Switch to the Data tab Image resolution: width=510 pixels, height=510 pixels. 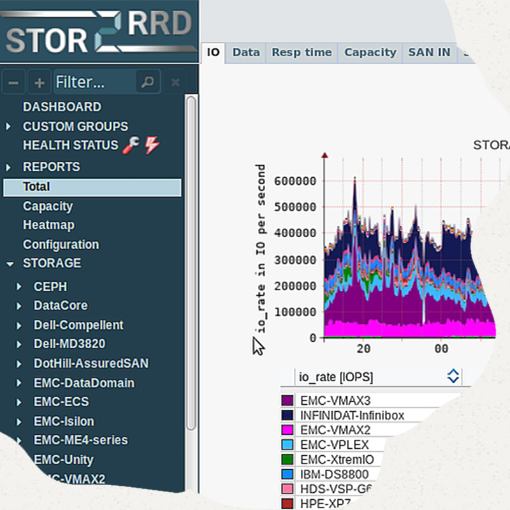[x=246, y=52]
